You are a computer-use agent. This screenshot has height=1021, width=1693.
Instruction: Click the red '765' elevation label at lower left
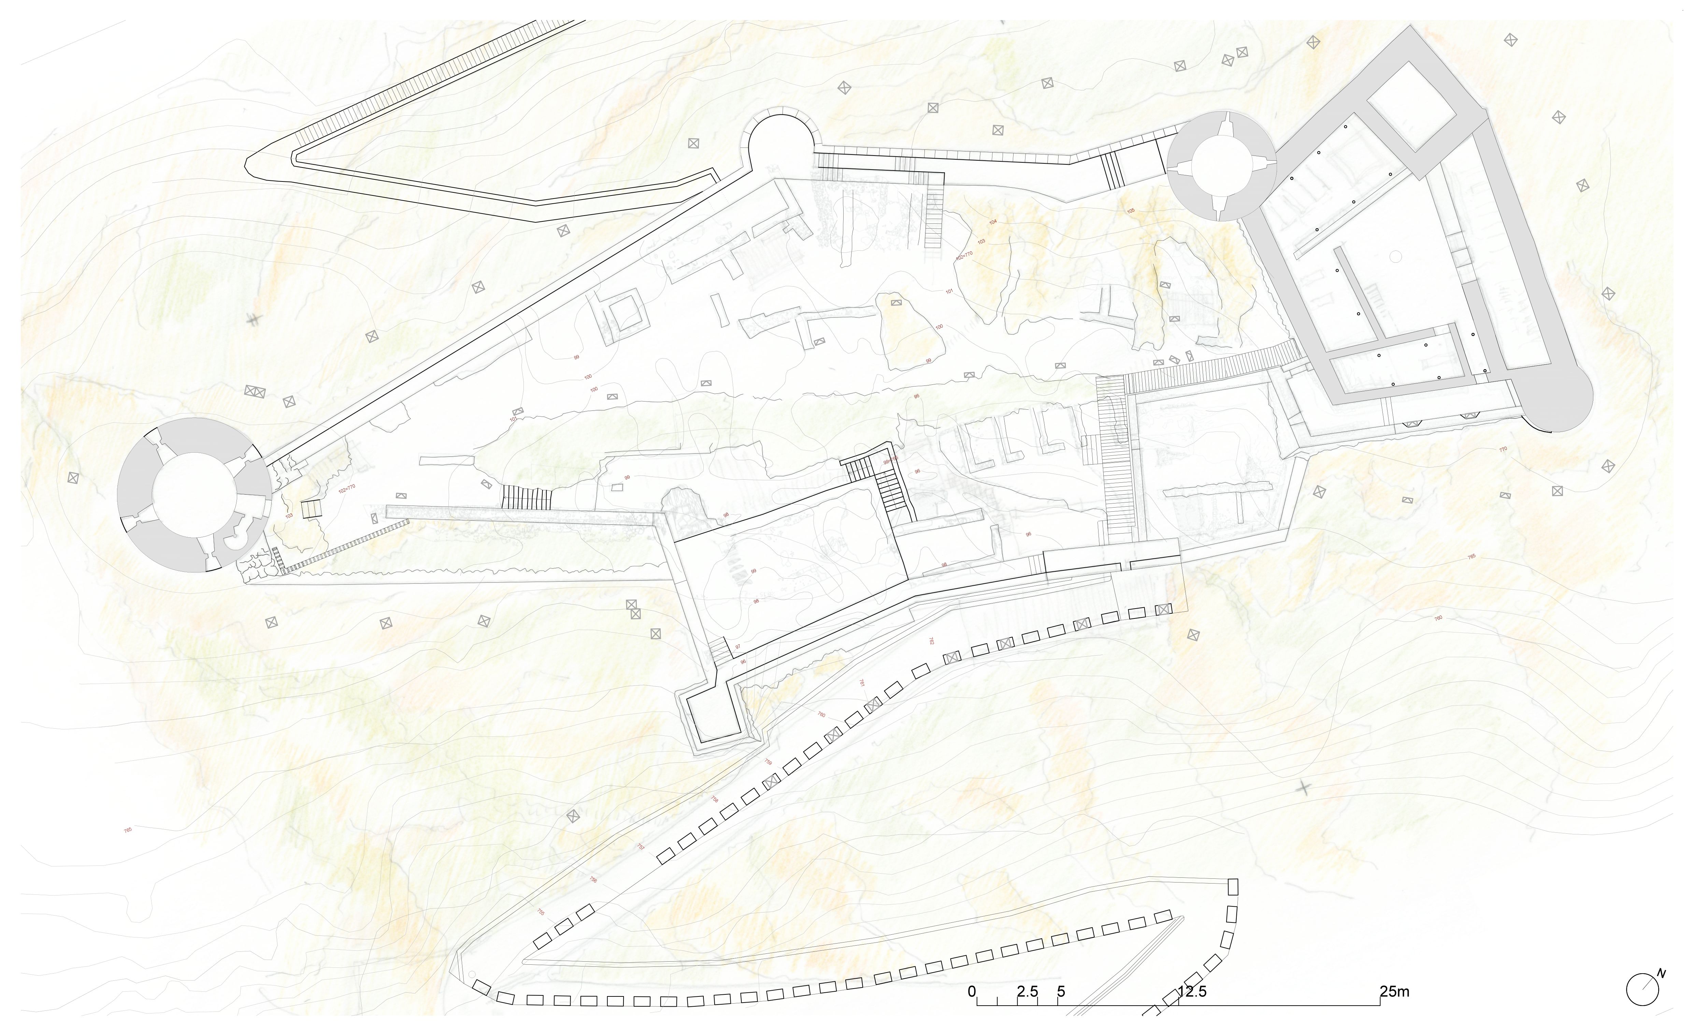tap(128, 830)
